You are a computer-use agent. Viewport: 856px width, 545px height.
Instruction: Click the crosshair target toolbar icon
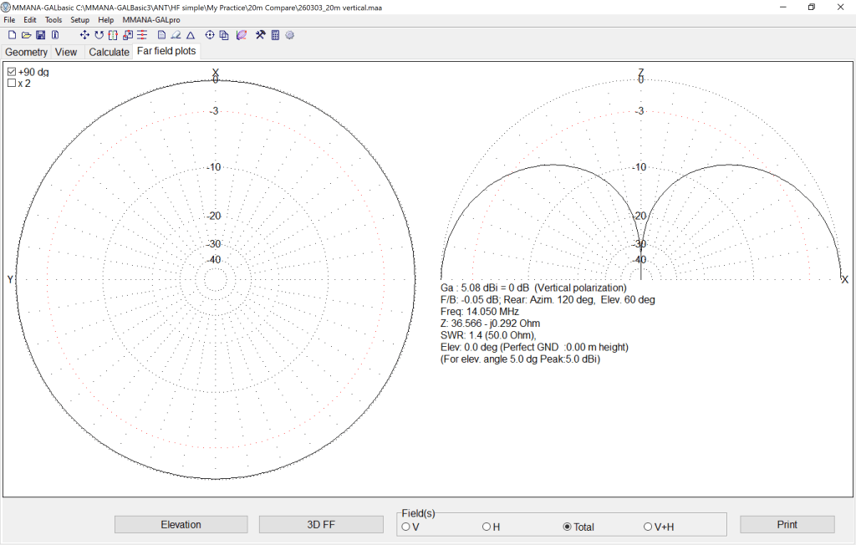210,35
